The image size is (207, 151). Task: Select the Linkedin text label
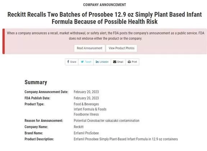pos(104,62)
